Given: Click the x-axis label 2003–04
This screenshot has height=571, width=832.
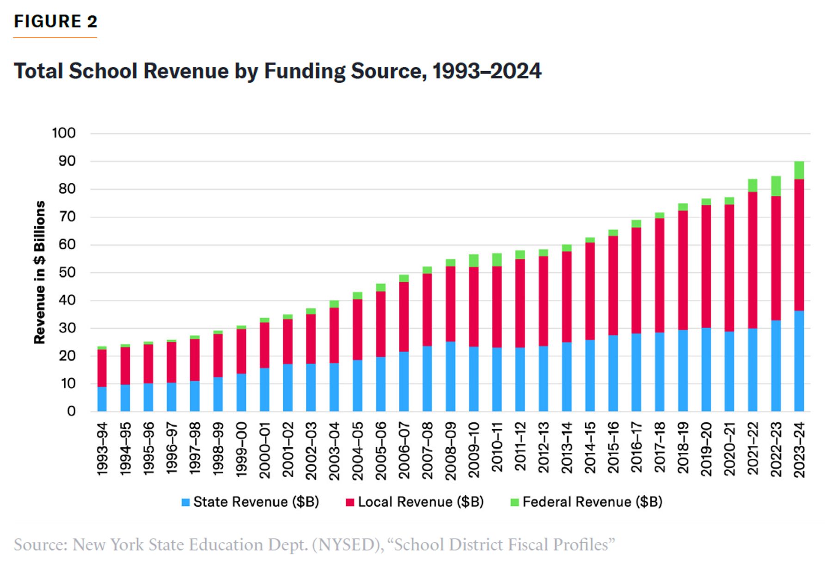Looking at the screenshot, I should tap(334, 450).
